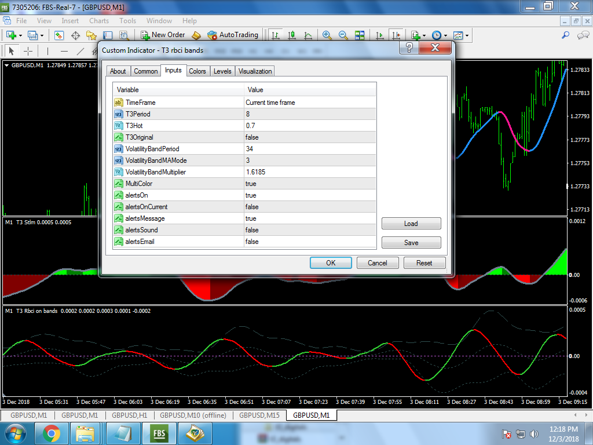Select the crosshair tool
The image size is (593, 445).
[28, 51]
